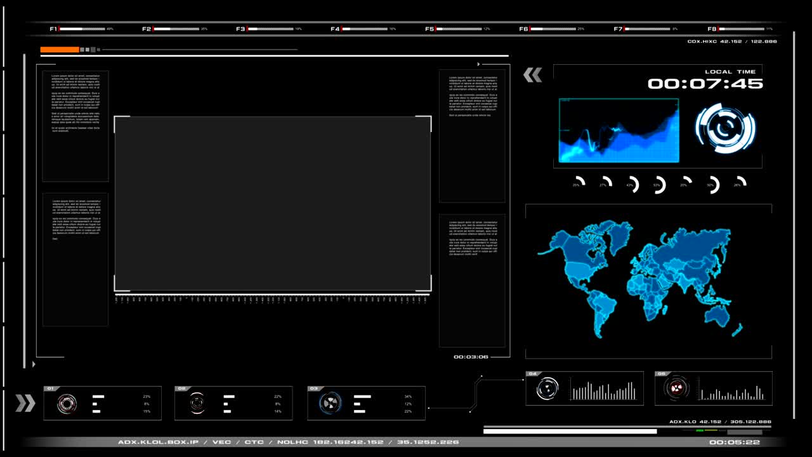The width and height of the screenshot is (812, 457).
Task: Click the blue waveform graph thumbnail
Action: (619, 130)
